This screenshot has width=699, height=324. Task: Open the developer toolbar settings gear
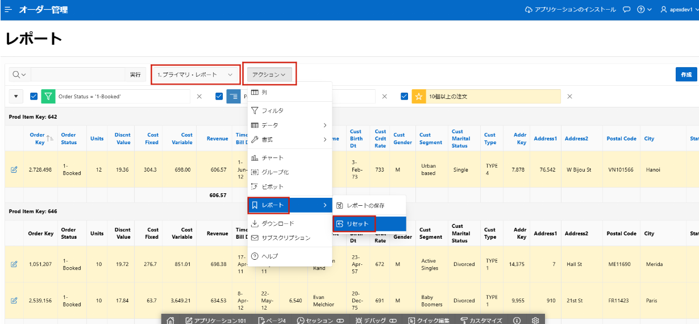pyautogui.click(x=535, y=321)
